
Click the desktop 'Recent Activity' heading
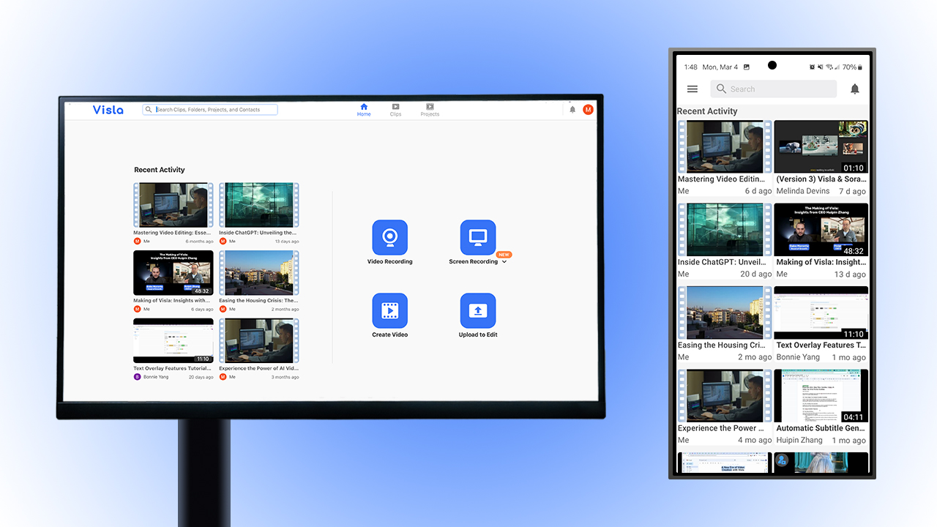click(160, 170)
